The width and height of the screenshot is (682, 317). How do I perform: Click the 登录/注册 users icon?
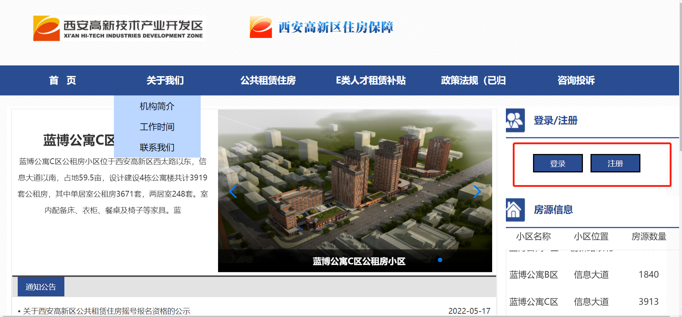[515, 120]
